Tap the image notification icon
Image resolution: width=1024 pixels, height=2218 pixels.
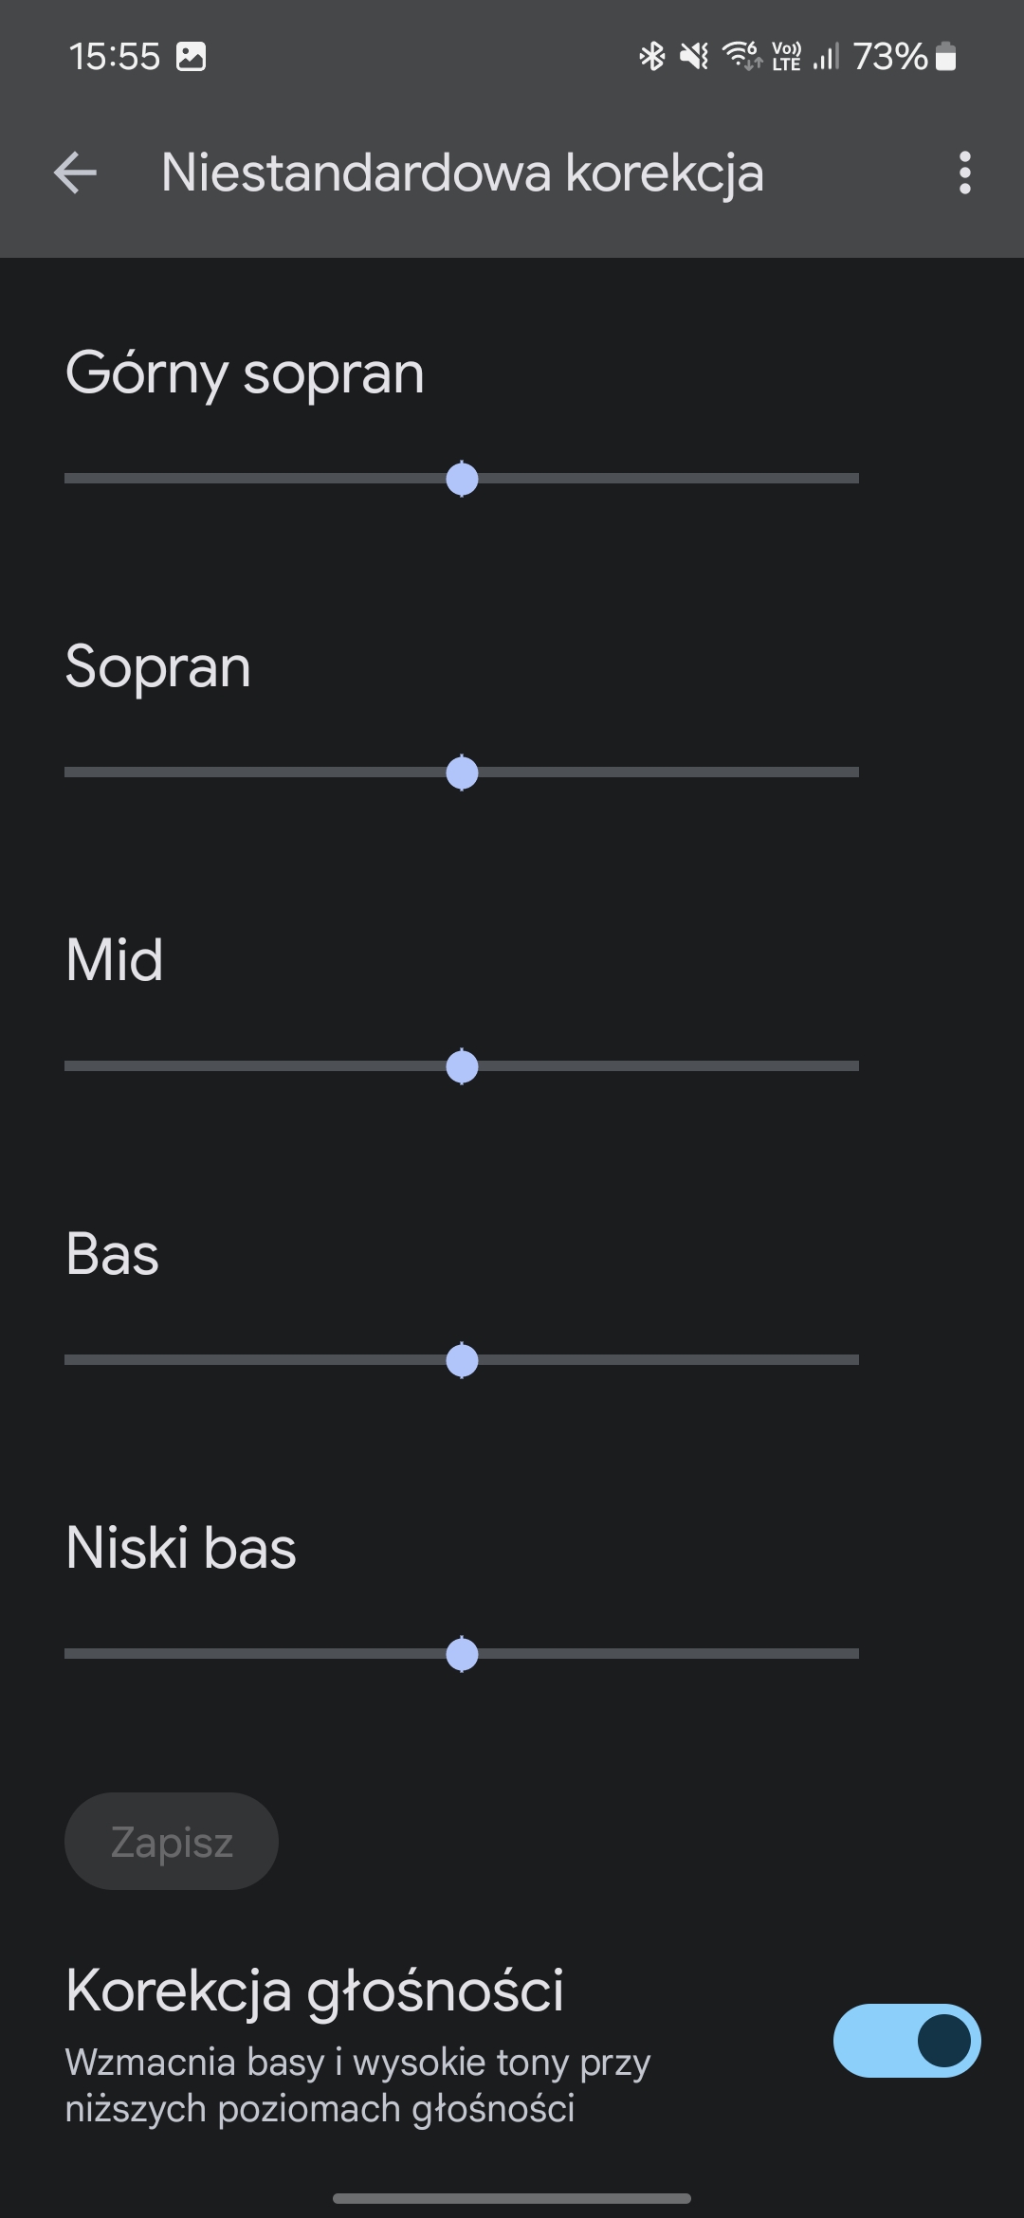[x=192, y=57]
